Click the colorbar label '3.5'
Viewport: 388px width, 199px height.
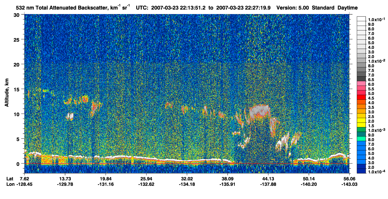[371, 107]
